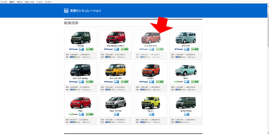
Task: Open the ヘルプ(H) menu
Action: coord(48,2)
